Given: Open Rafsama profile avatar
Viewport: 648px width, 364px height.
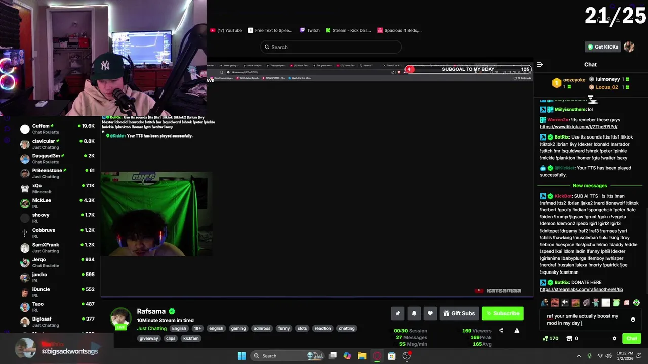Looking at the screenshot, I should [x=120, y=319].
